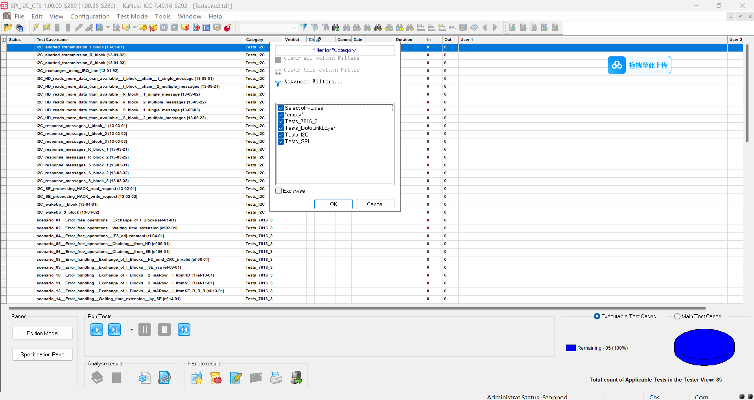Viewport: 754px width, 400px height.
Task: Uncheck the Tests_SPI filter value
Action: 281,142
